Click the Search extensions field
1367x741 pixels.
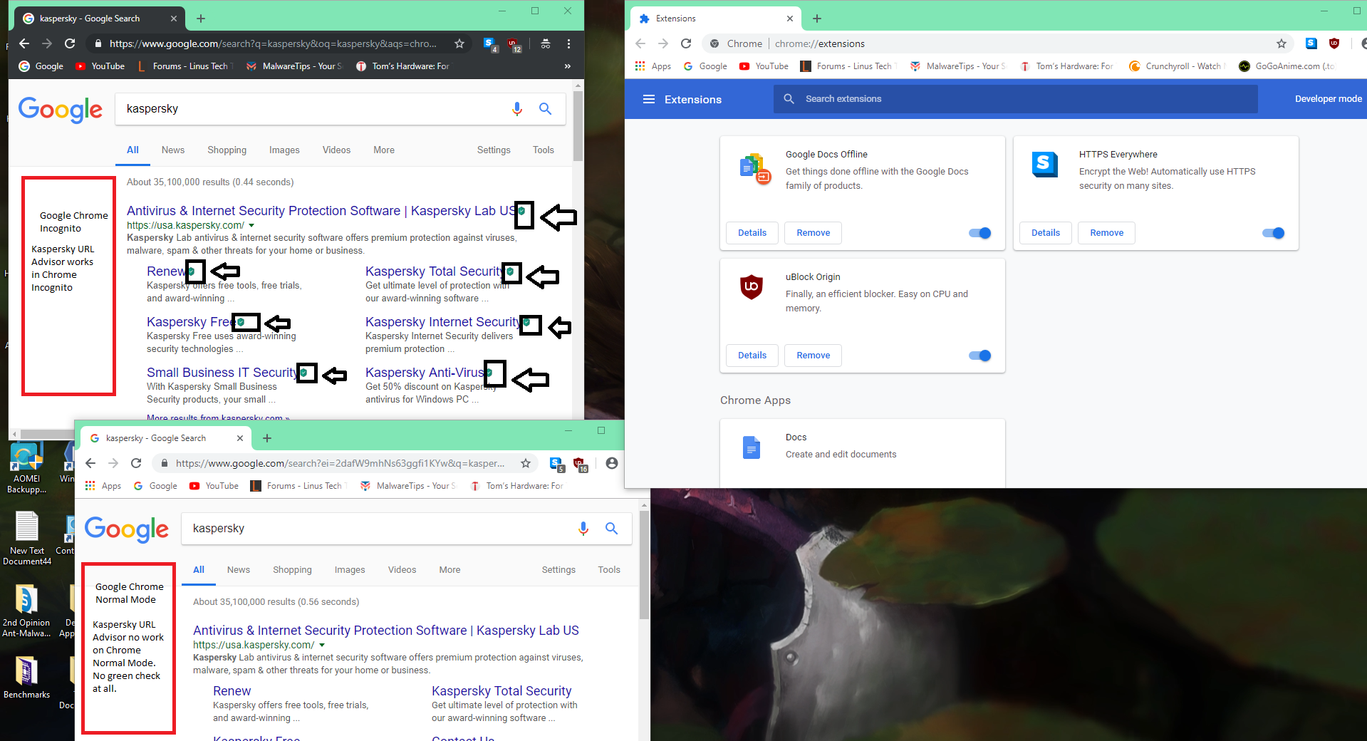(x=1016, y=99)
